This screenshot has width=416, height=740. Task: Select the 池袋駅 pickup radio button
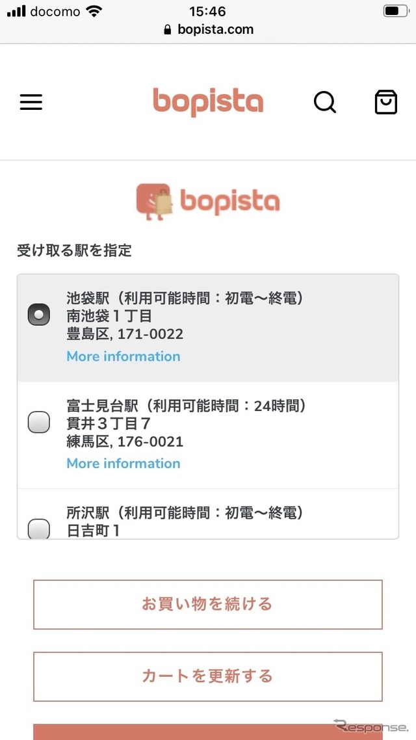pyautogui.click(x=39, y=315)
